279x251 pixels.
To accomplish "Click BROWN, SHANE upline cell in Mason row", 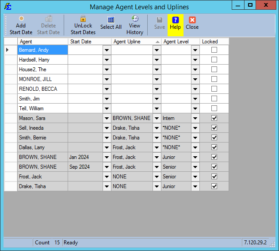I will pyautogui.click(x=132, y=118).
